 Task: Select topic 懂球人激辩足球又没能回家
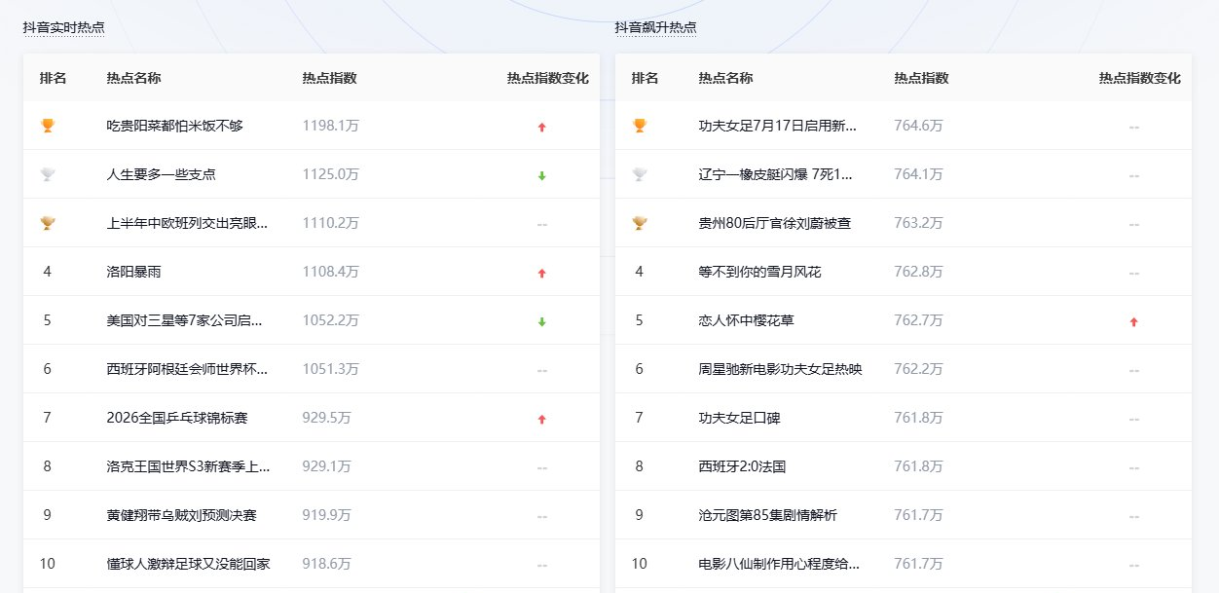[x=189, y=564]
